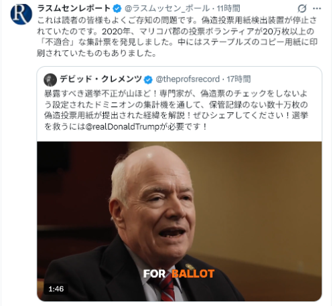
Task: Click the 11時間 post timestamp
Action: click(x=228, y=9)
